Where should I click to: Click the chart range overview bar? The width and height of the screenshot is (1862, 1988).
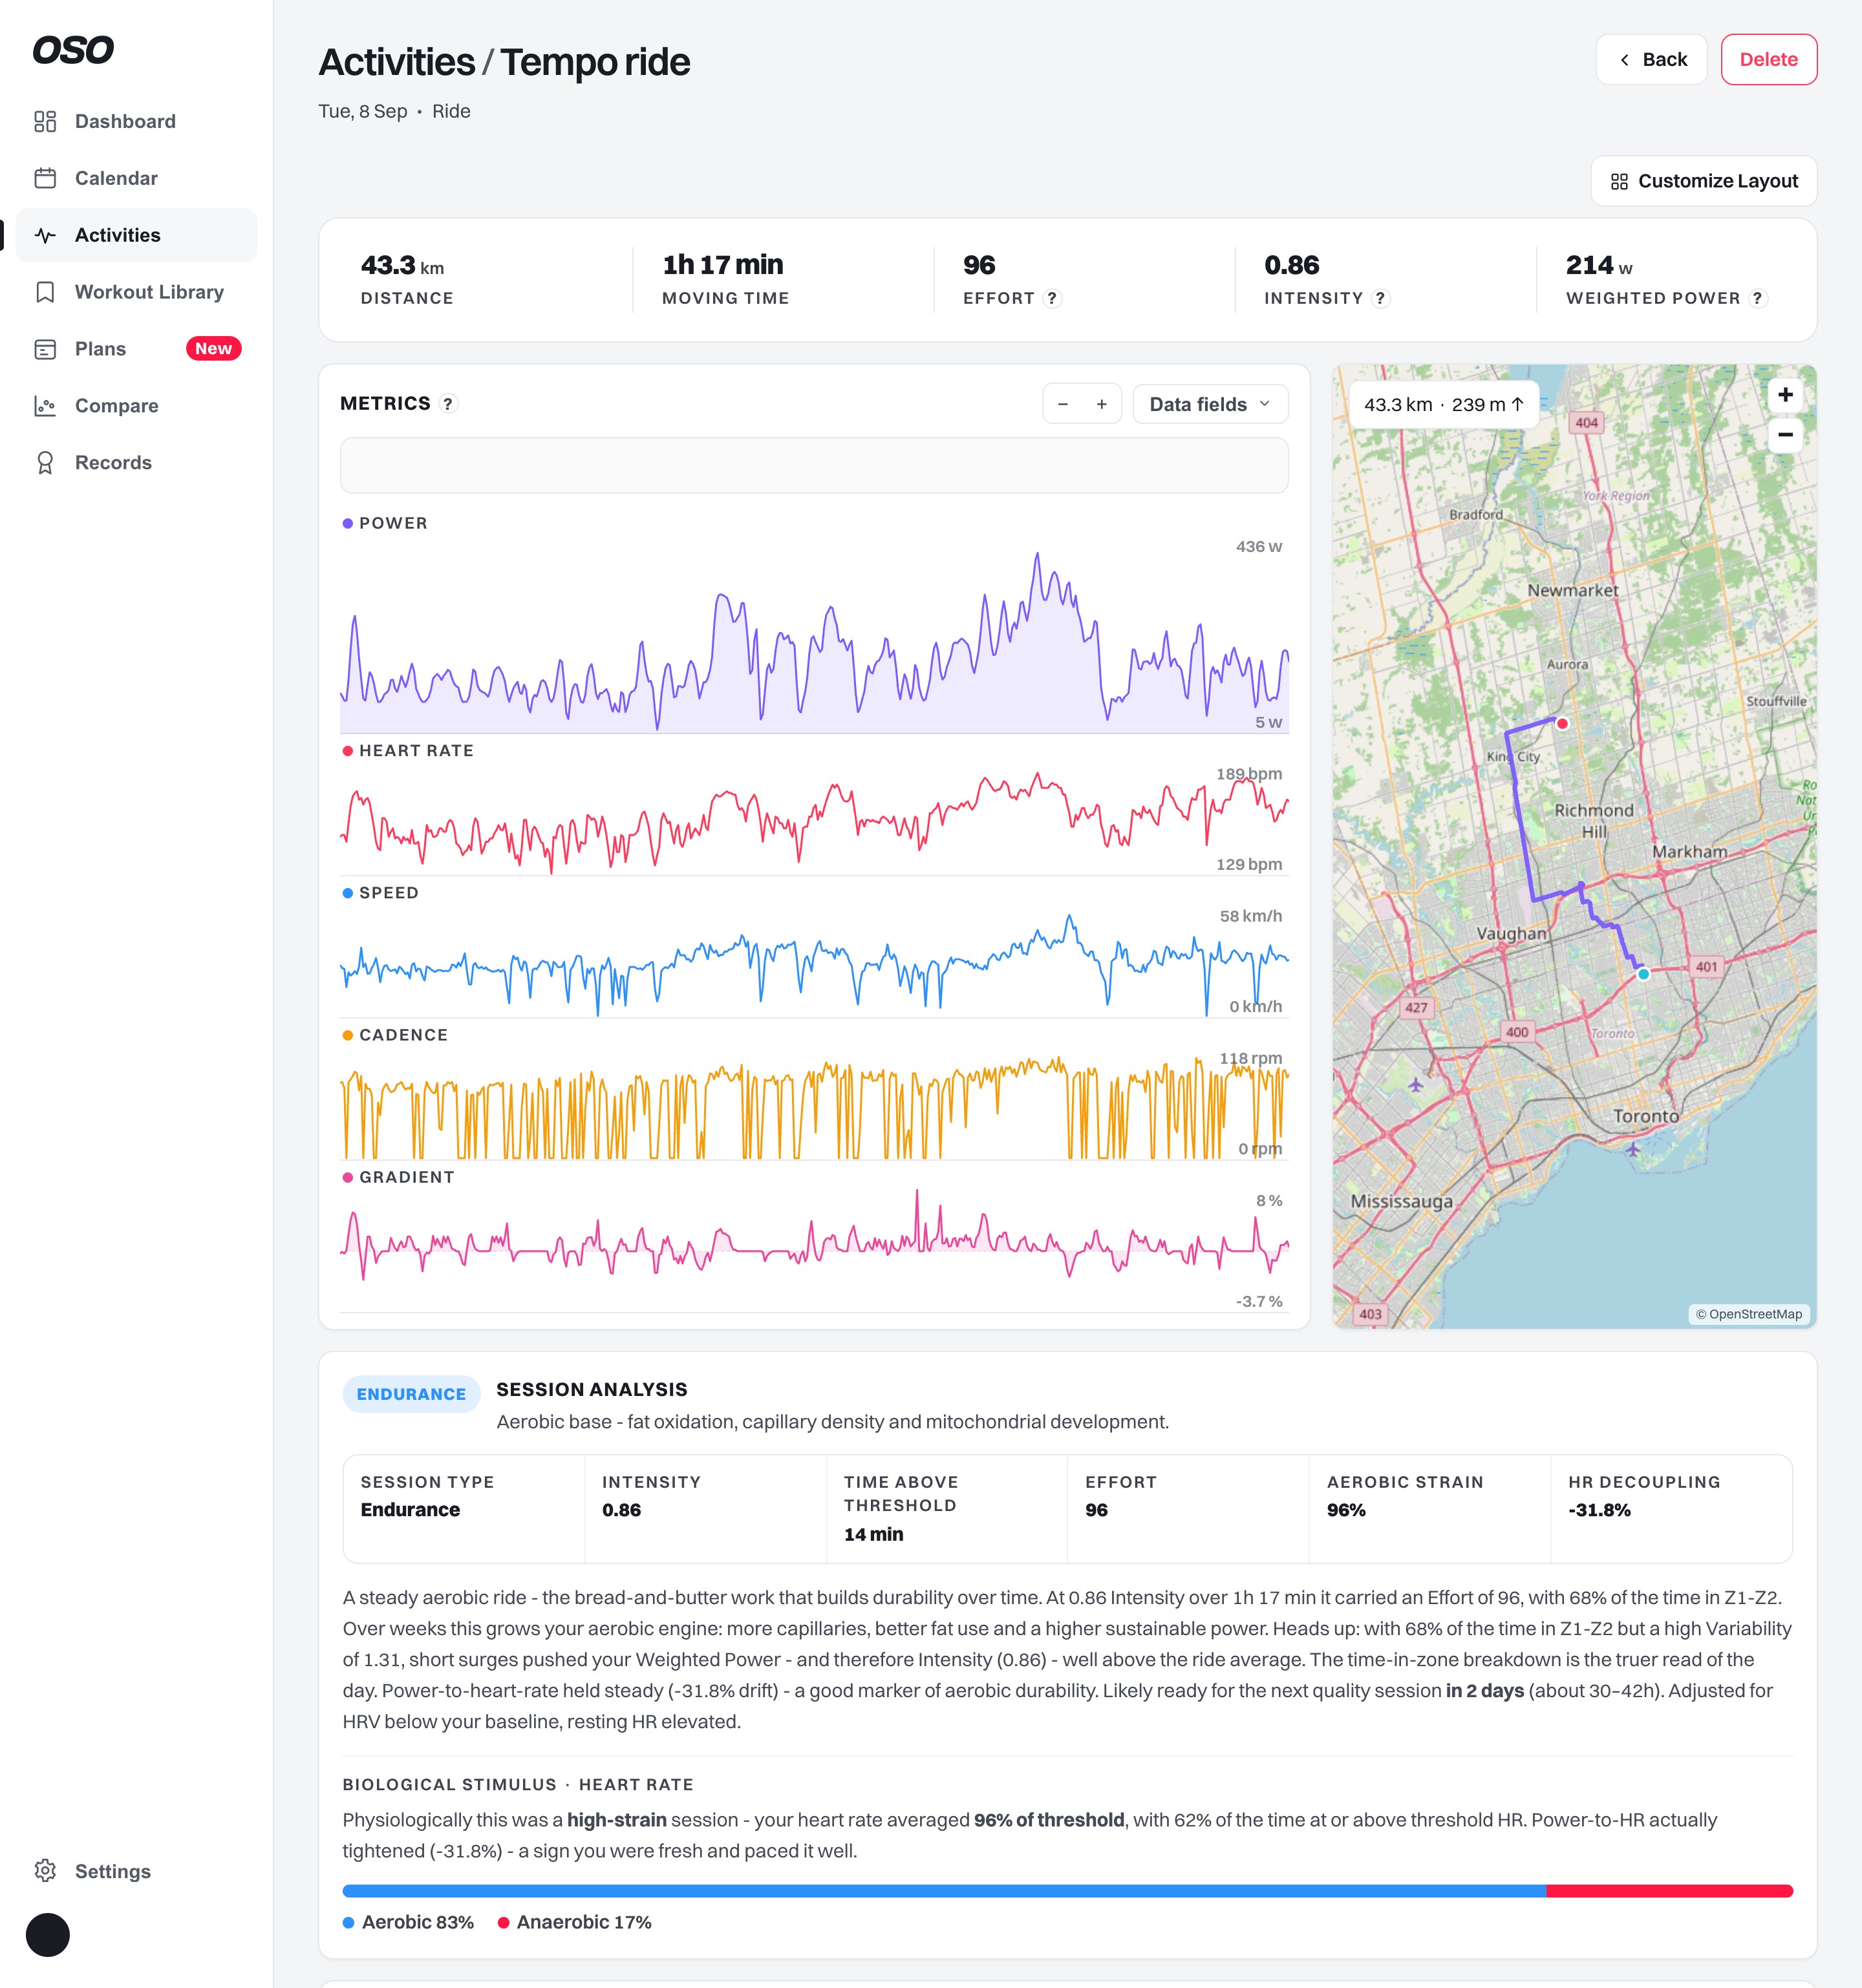pyautogui.click(x=813, y=465)
